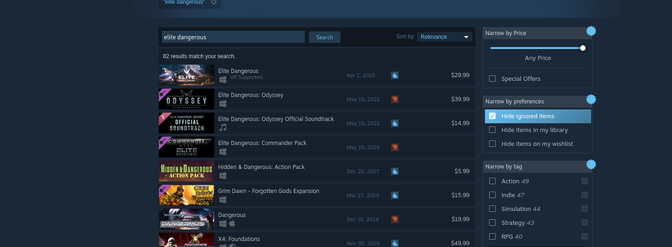Tick the Action tag checkbox
Viewport: 672px width, 247px height.
point(492,181)
